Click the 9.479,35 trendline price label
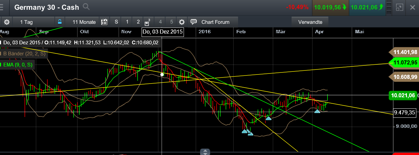Image resolution: width=419 pixels, height=155 pixels. click(x=404, y=112)
